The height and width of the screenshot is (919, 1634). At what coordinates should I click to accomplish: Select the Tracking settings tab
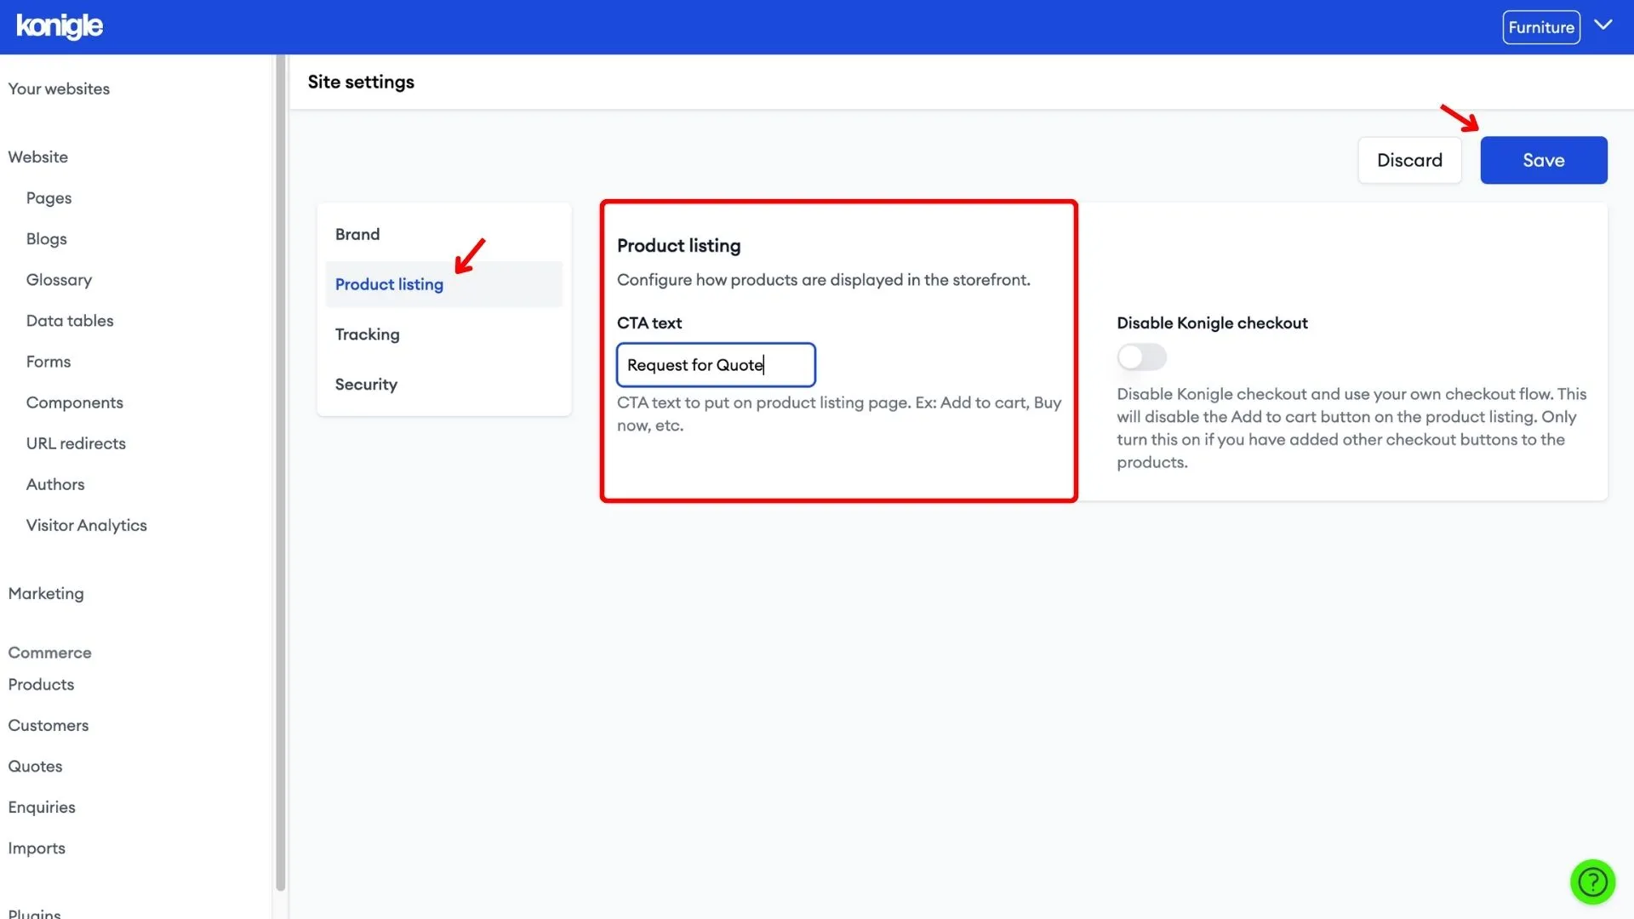click(x=367, y=335)
